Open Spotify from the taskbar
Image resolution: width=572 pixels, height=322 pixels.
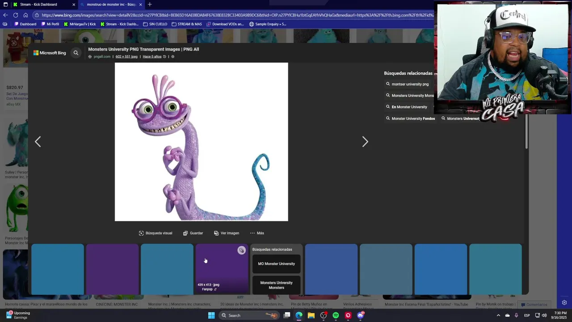(336, 315)
